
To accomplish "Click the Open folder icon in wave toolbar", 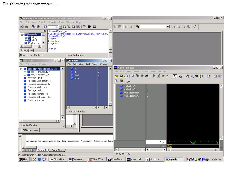I will (117, 76).
